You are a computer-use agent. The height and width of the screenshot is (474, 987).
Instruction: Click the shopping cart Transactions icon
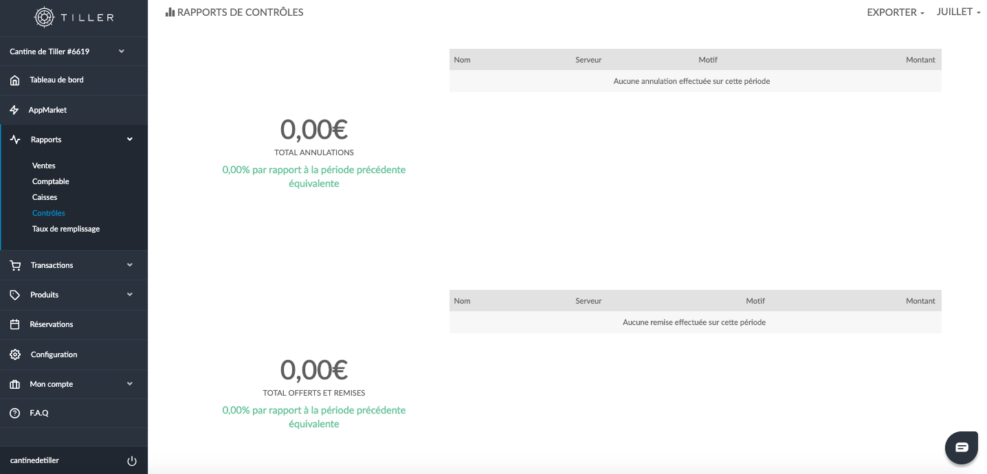[x=15, y=265]
